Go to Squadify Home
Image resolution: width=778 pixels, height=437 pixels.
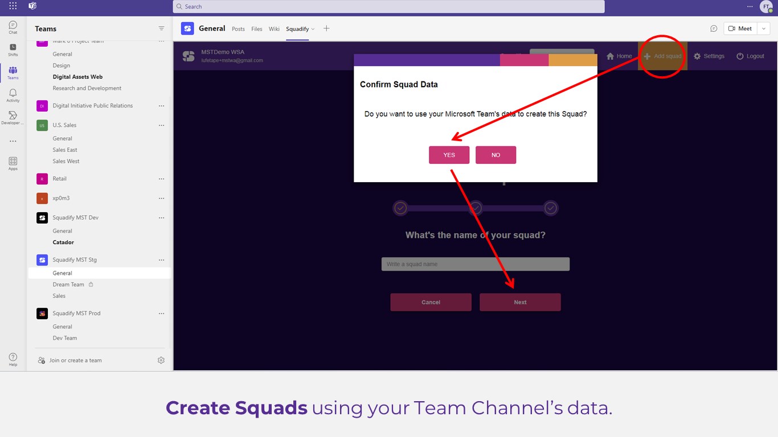point(619,56)
